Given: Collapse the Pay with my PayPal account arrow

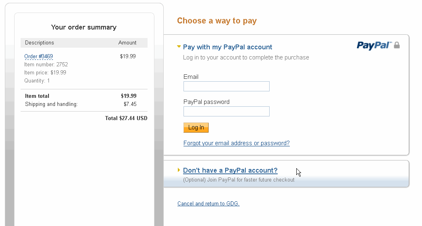Looking at the screenshot, I should [179, 47].
